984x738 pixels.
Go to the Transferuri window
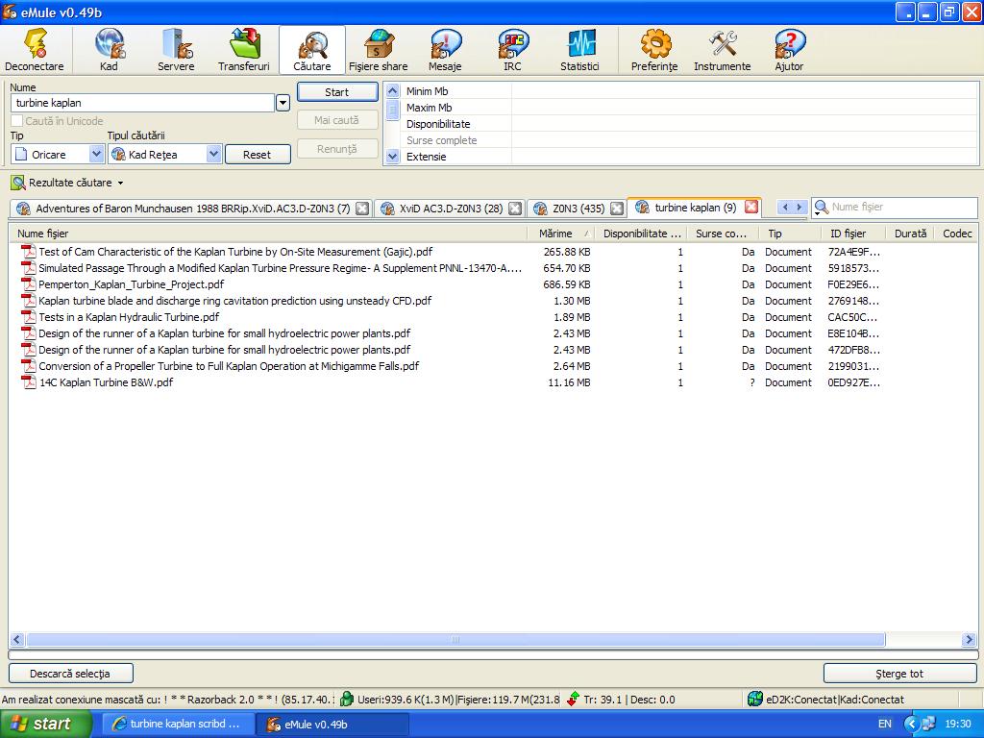[x=243, y=49]
